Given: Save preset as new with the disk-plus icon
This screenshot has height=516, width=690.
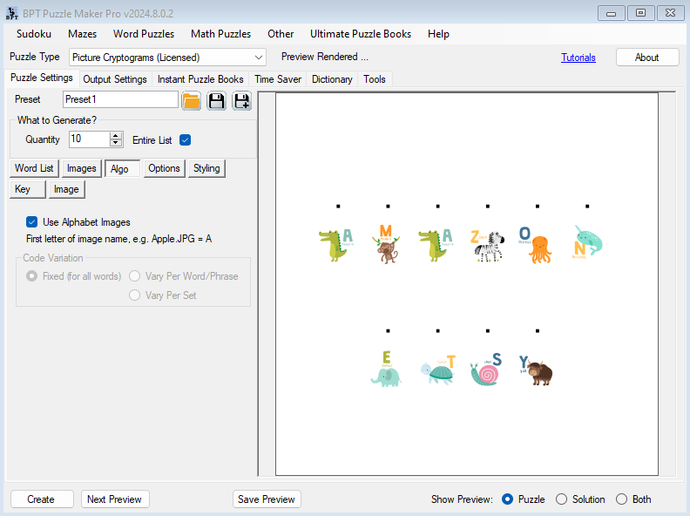Looking at the screenshot, I should pyautogui.click(x=241, y=100).
